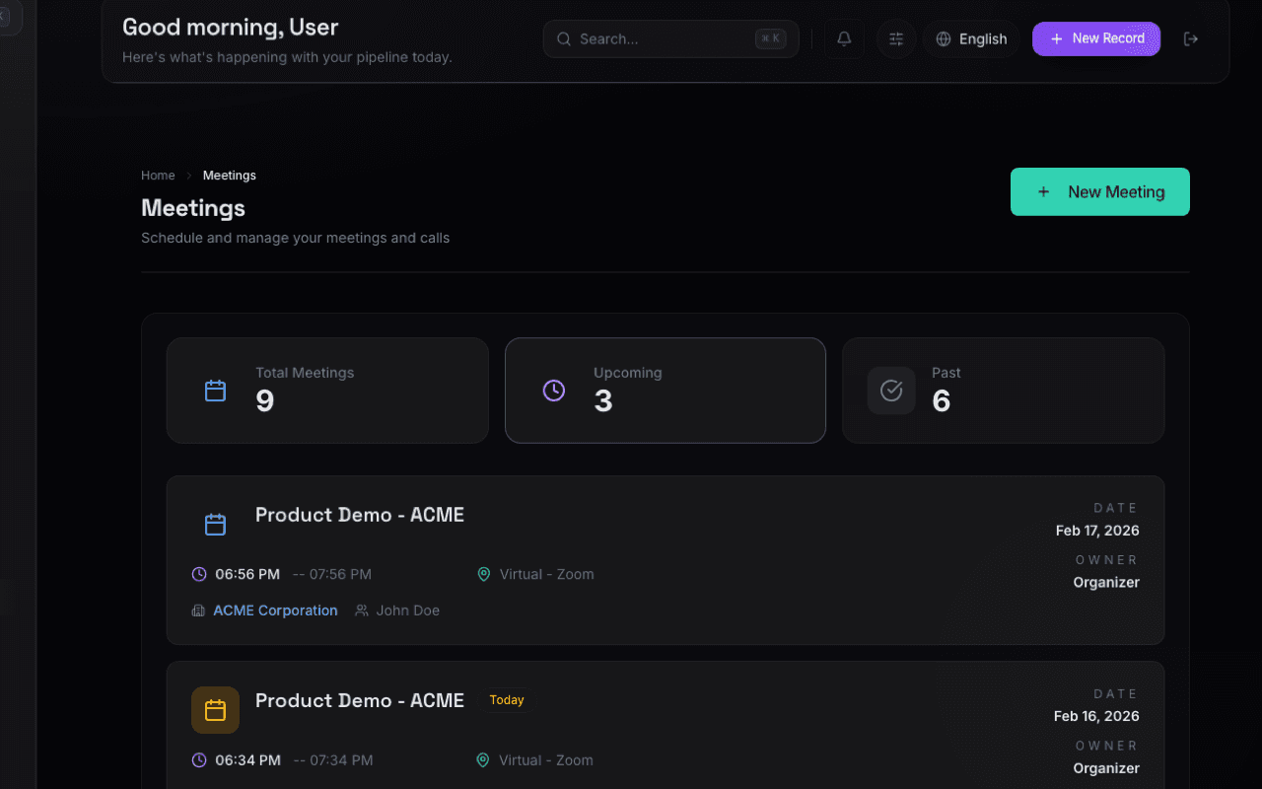Click the map pin icon next to Virtual - Zoom
The height and width of the screenshot is (789, 1262).
coord(483,574)
